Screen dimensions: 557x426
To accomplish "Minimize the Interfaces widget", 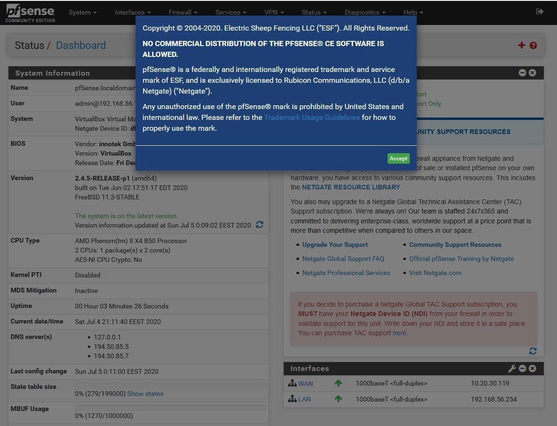I will 522,369.
